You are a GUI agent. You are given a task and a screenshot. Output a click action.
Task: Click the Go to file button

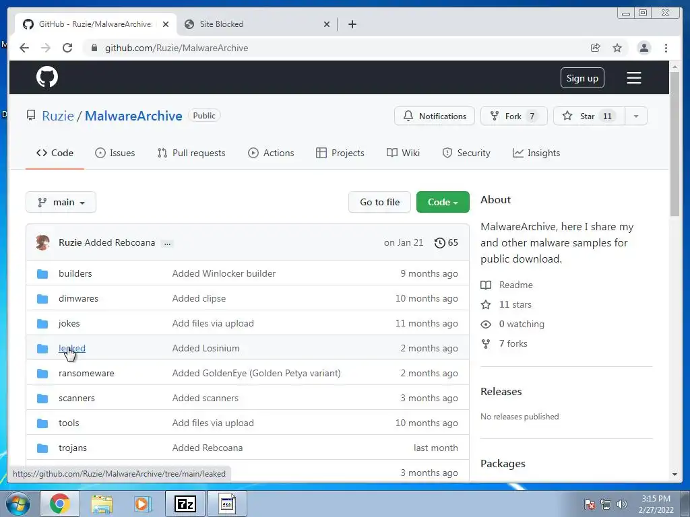[379, 202]
